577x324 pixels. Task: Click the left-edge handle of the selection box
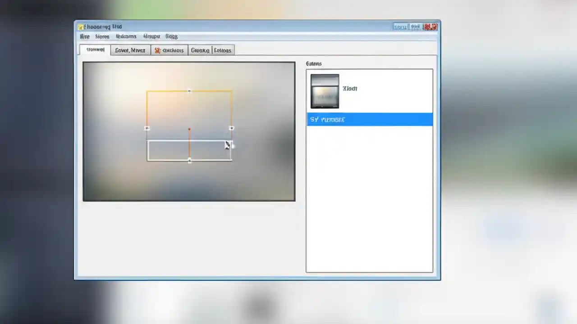pyautogui.click(x=147, y=128)
